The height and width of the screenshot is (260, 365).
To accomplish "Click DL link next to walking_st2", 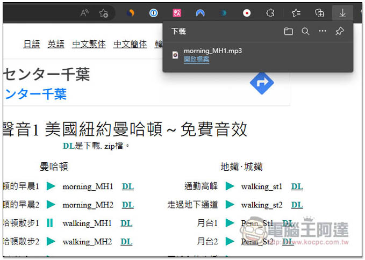I will [x=297, y=205].
